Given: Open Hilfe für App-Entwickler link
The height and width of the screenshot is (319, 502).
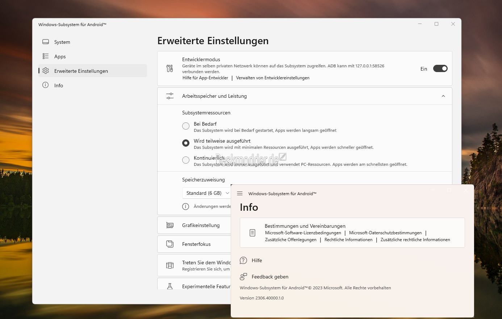Looking at the screenshot, I should (205, 78).
